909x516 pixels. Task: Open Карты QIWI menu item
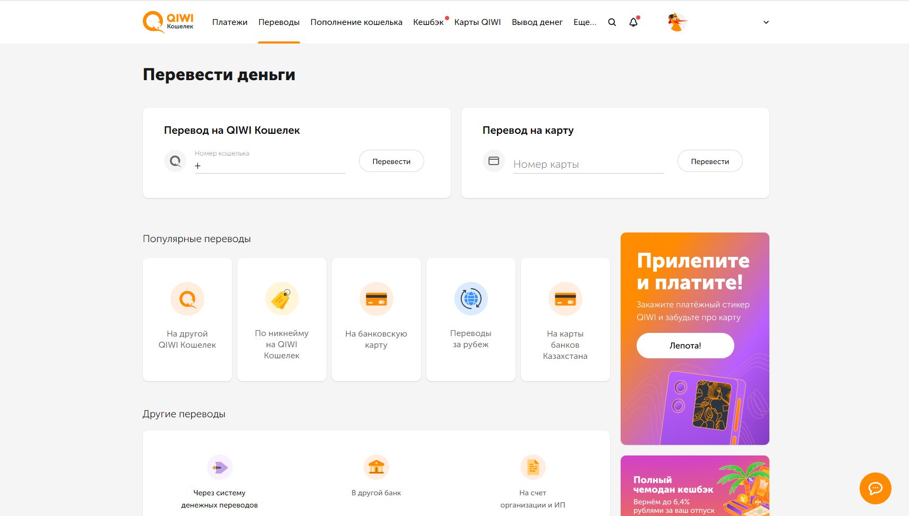click(478, 22)
